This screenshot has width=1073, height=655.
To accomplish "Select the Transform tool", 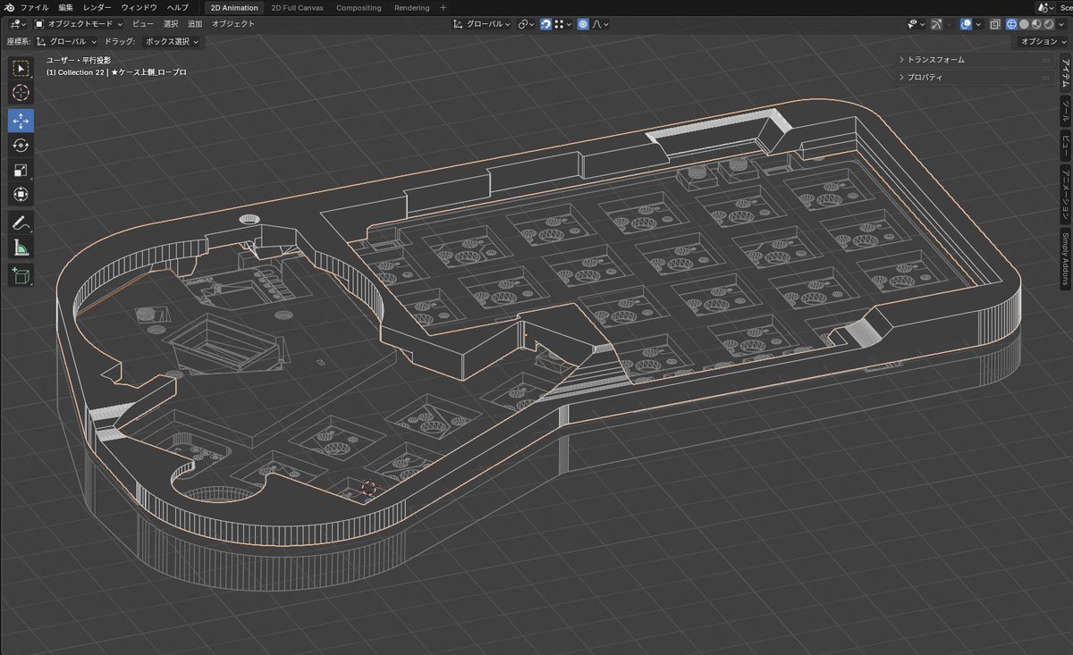I will click(x=21, y=195).
